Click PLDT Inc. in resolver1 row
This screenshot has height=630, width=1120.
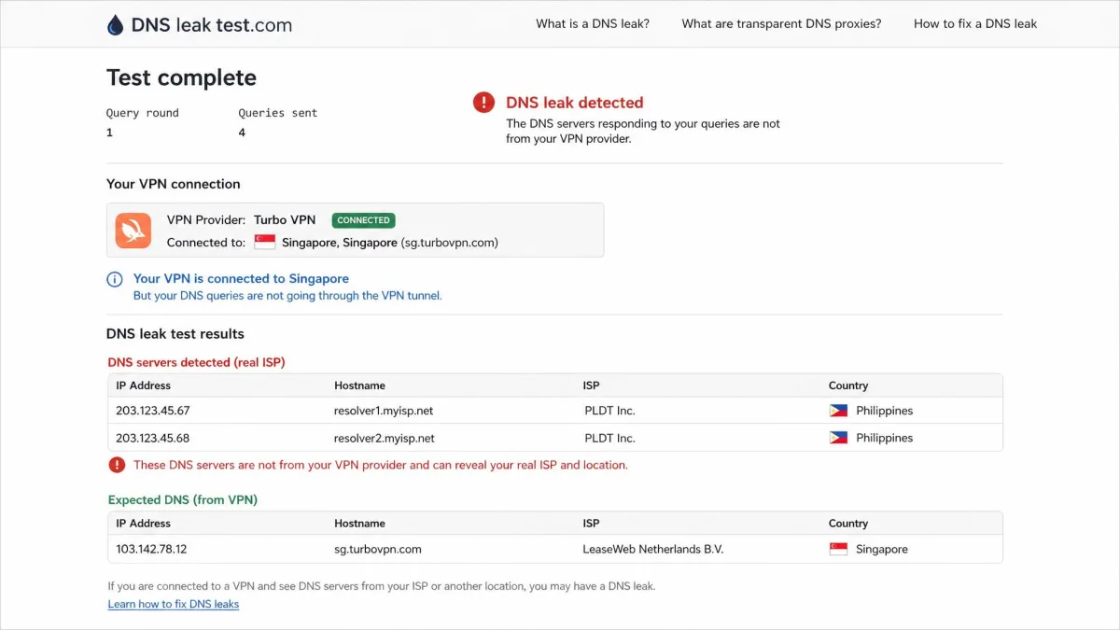(609, 411)
